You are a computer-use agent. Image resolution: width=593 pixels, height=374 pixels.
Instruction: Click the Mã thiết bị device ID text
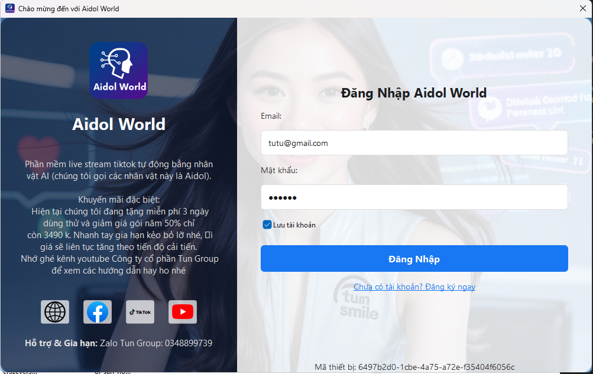pos(414,367)
